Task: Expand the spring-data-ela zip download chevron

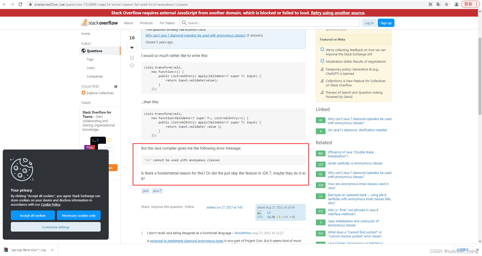Action: [x=52, y=250]
